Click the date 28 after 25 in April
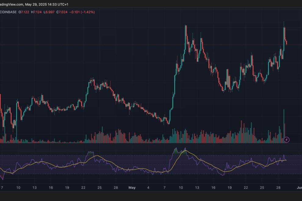The image size is (302, 201). click(116, 188)
